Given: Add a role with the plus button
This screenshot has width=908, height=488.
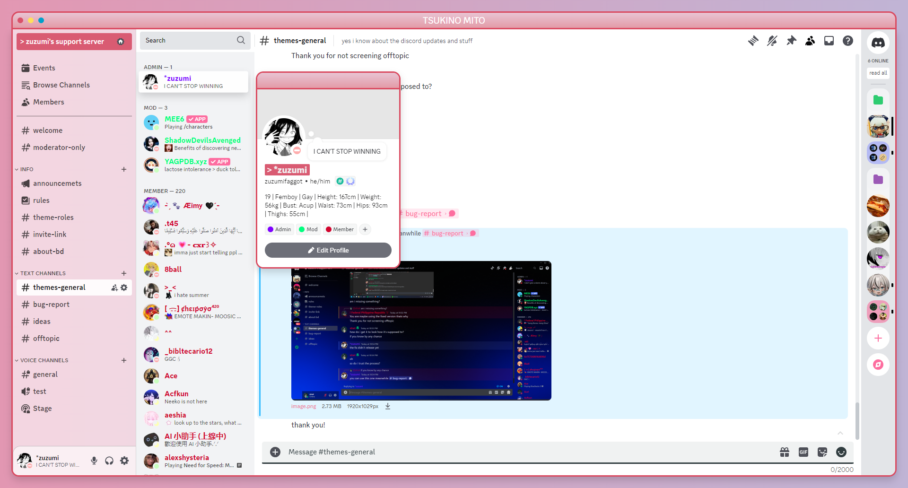Looking at the screenshot, I should (365, 229).
